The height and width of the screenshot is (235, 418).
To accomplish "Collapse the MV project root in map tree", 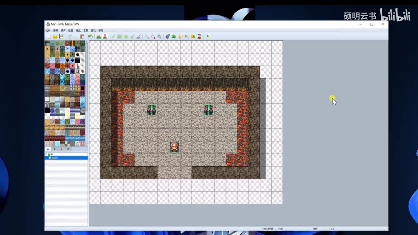I will tap(46, 154).
